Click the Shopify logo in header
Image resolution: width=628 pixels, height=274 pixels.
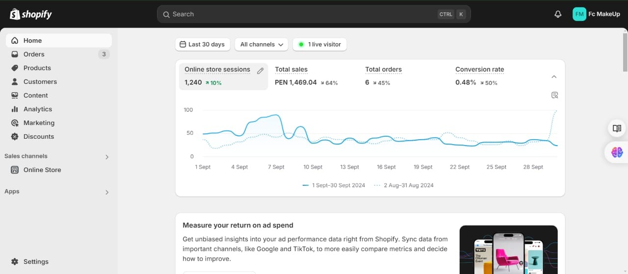(31, 14)
